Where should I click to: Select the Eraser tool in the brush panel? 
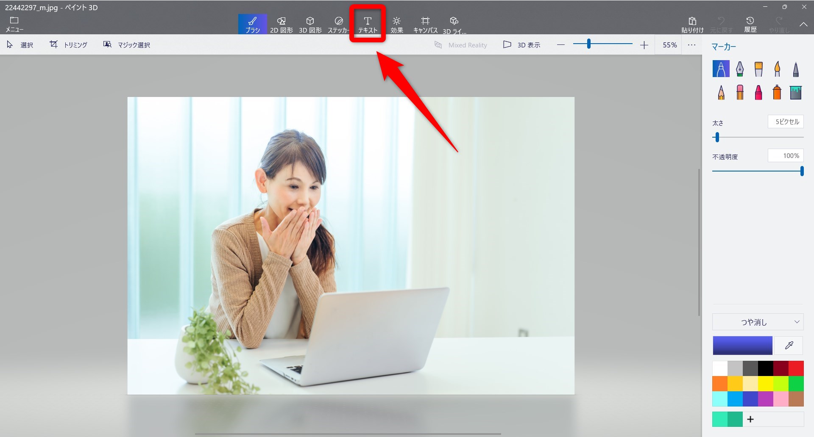click(x=740, y=92)
